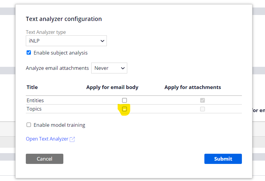Viewport: 265px width, 181px height.
Task: Toggle Apply for attachments for Entities
Action: point(203,100)
